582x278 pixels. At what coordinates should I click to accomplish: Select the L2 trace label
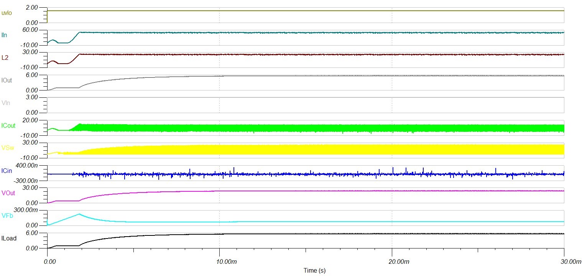(x=5, y=58)
